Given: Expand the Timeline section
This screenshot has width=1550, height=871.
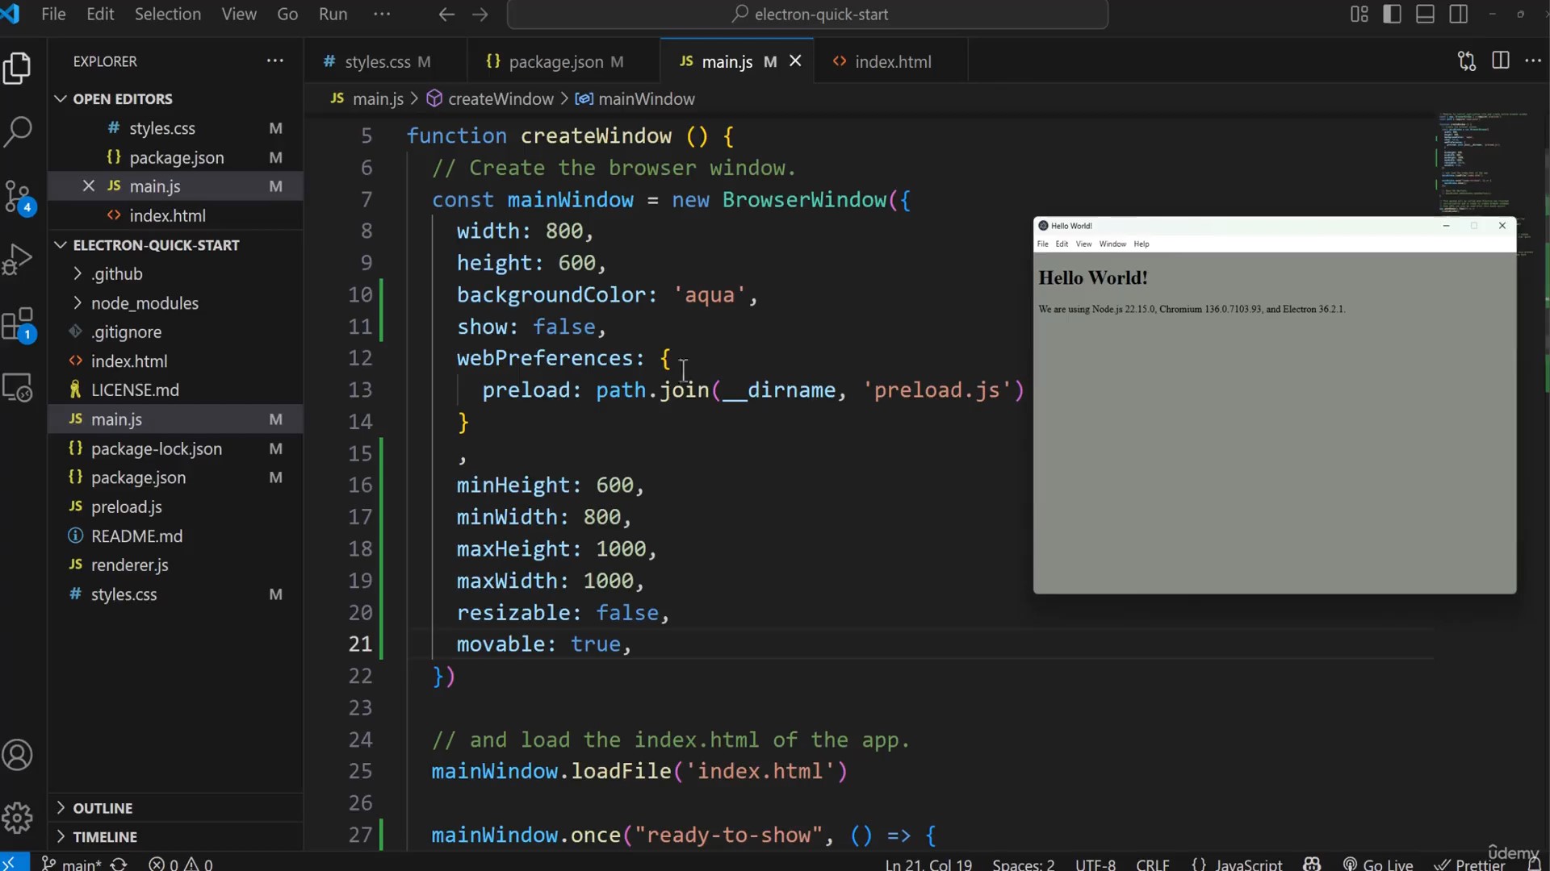Looking at the screenshot, I should (x=105, y=837).
